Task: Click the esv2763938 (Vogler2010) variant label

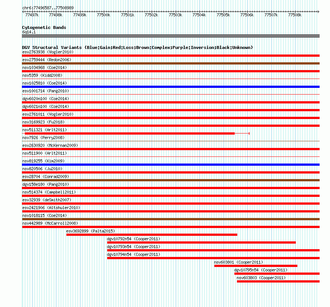Action: pos(48,52)
